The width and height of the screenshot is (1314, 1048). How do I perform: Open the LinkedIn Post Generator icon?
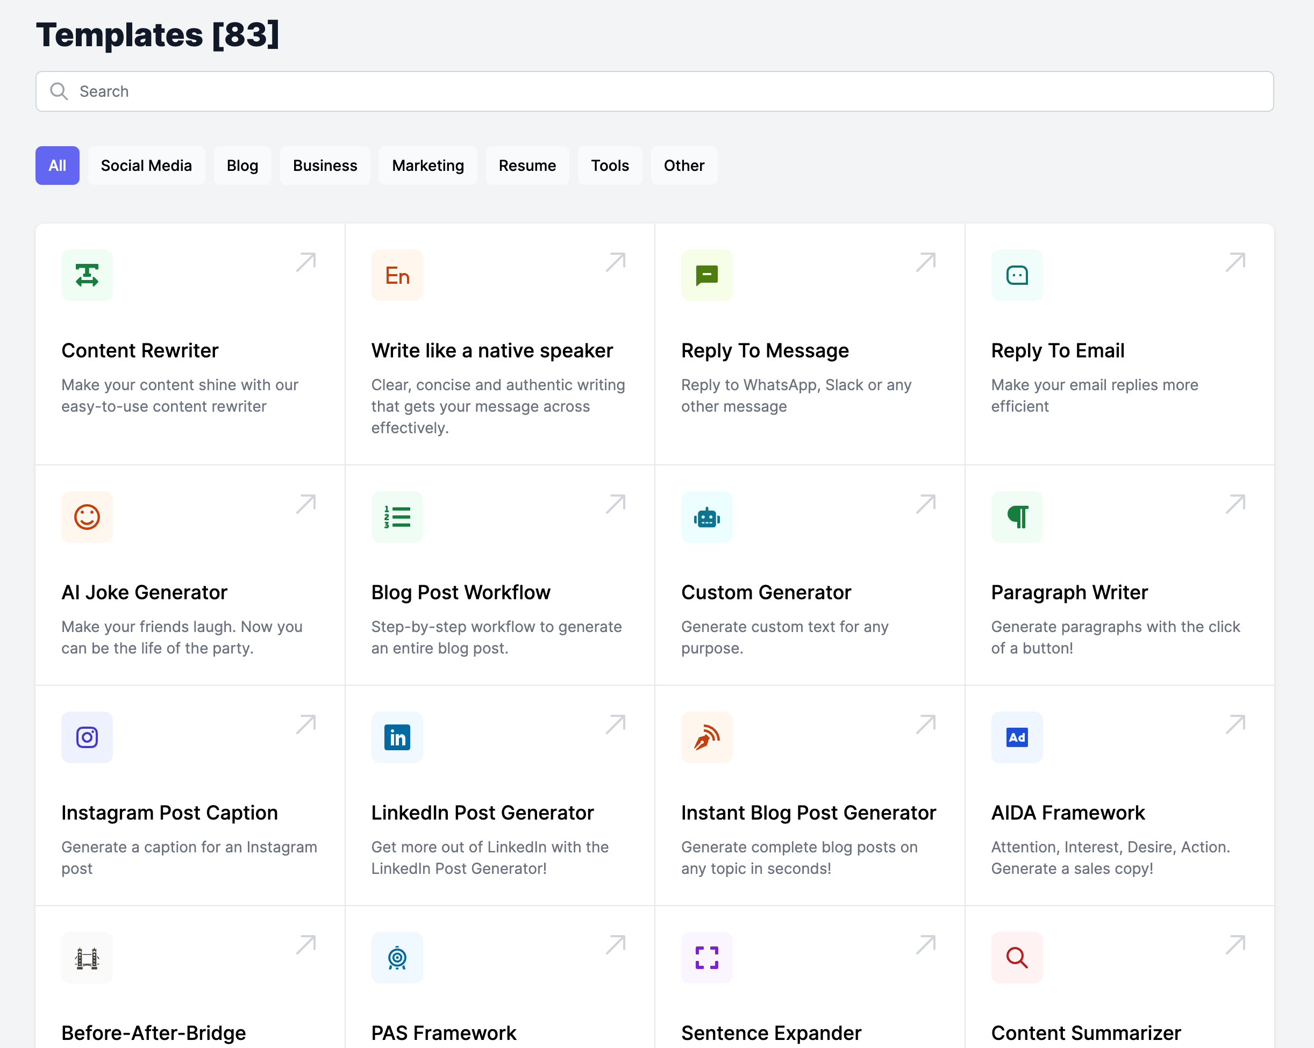click(x=397, y=737)
